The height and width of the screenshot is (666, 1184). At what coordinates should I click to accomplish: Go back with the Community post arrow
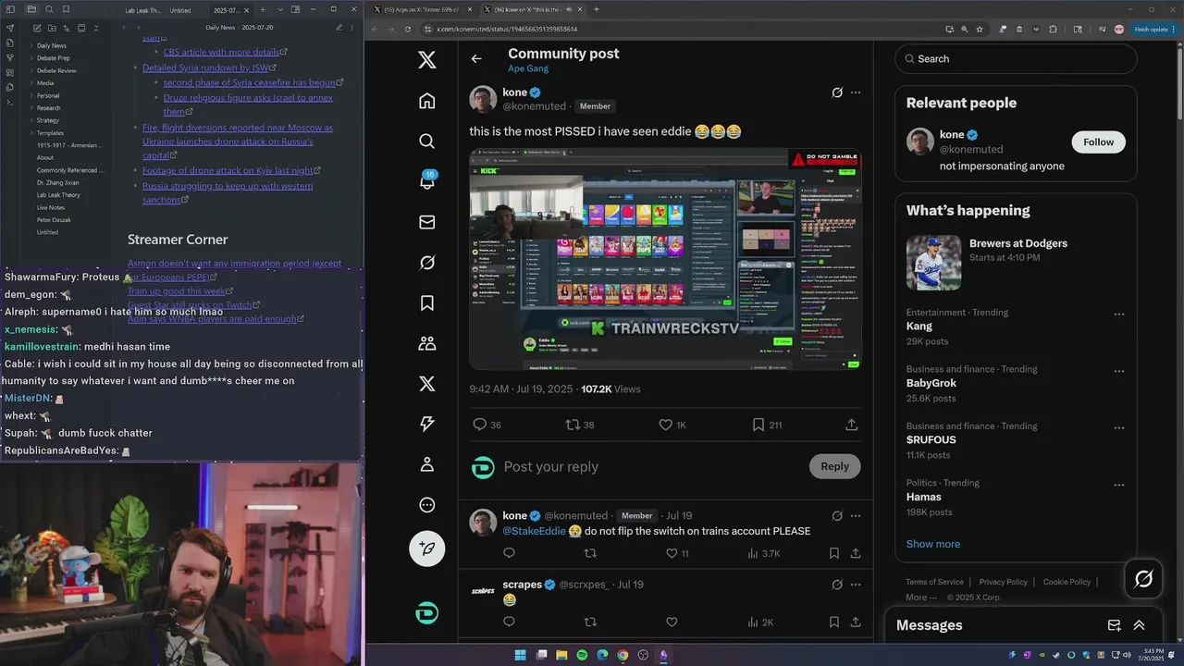[476, 58]
